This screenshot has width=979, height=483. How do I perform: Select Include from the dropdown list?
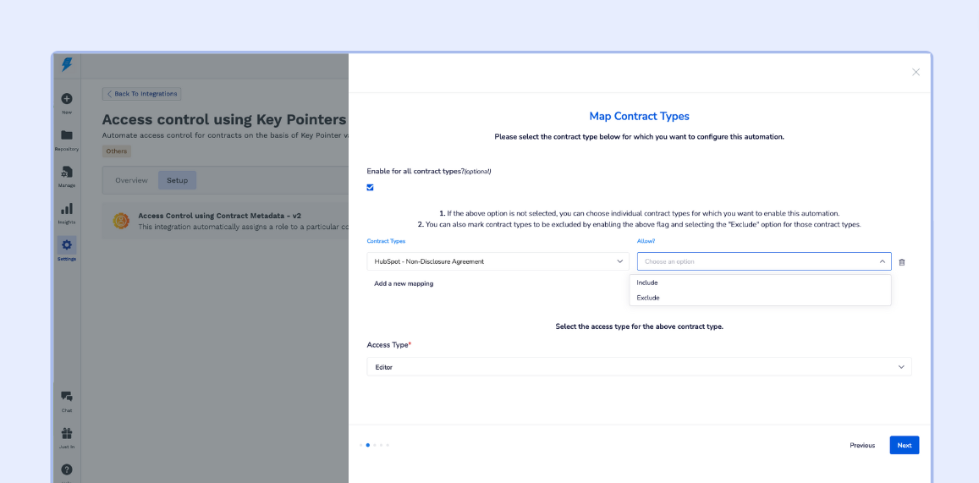[x=647, y=283]
